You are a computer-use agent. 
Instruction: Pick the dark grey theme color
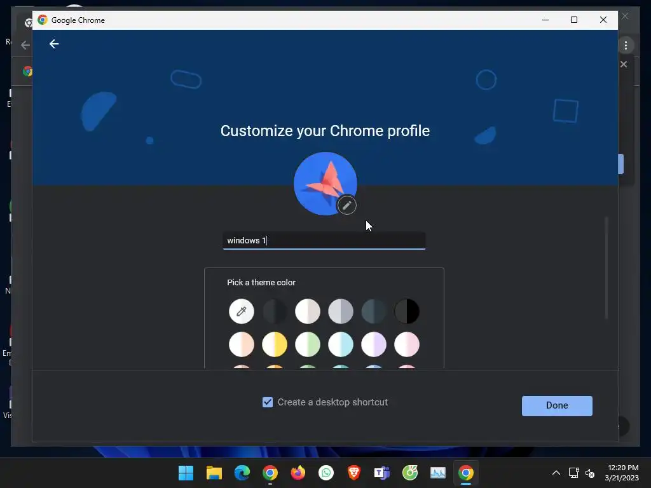[275, 311]
